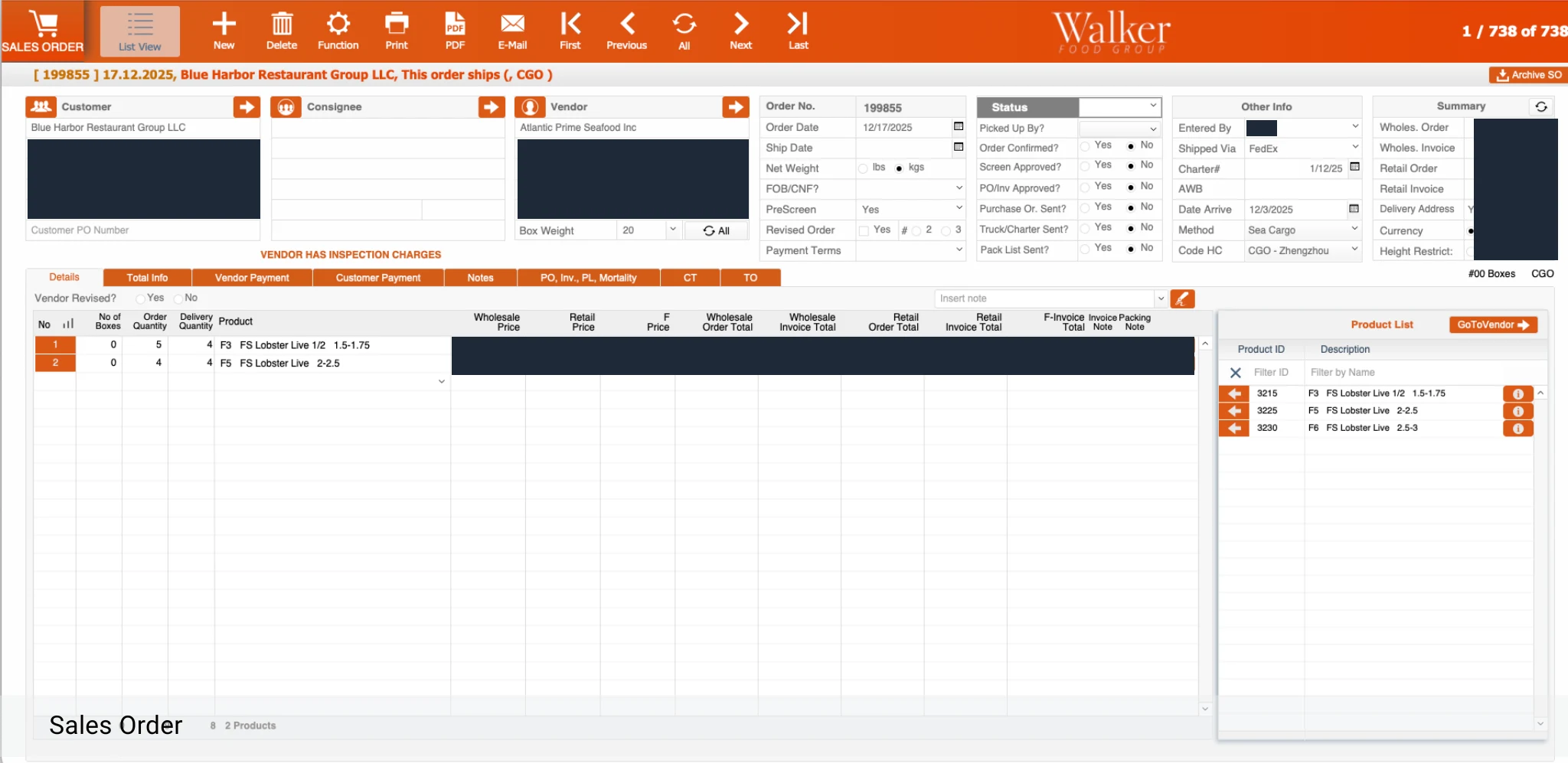Click the E-Mail envelope icon
The width and height of the screenshot is (1568, 763).
512,24
